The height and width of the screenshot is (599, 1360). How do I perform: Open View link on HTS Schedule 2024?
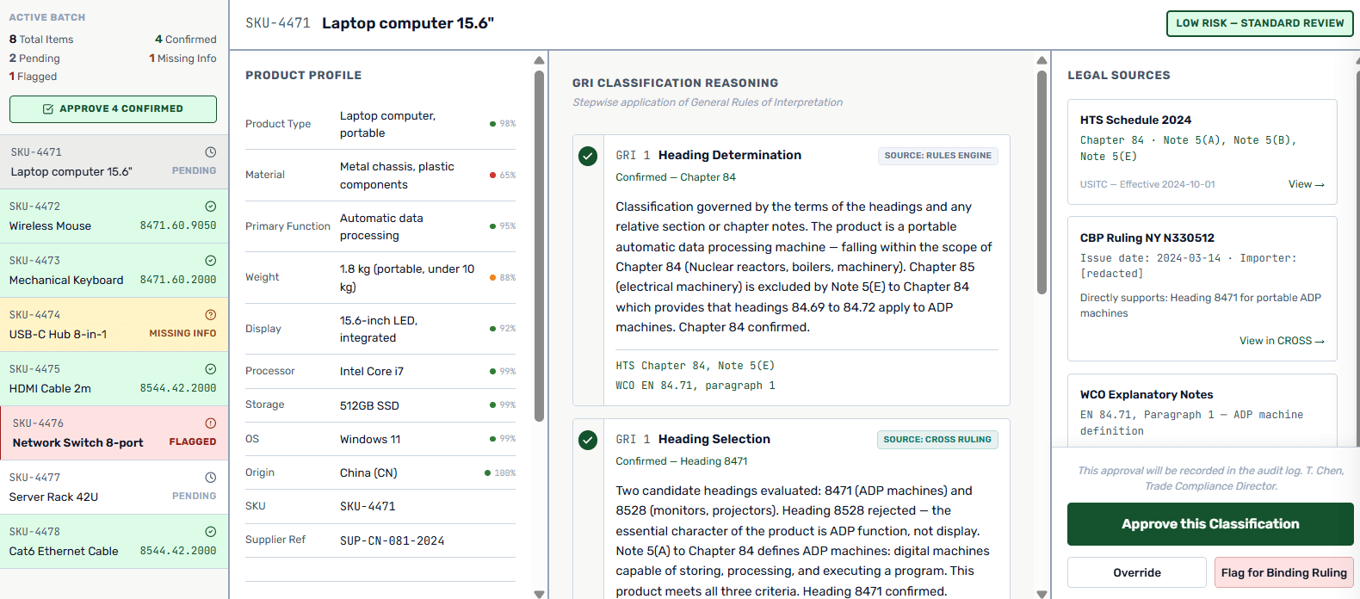click(1306, 184)
